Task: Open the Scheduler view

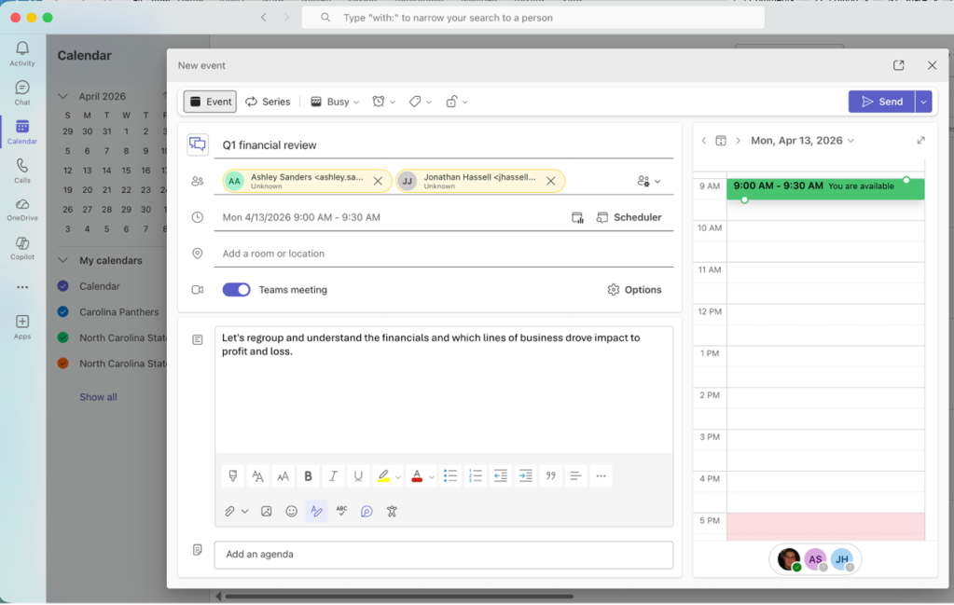Action: [630, 217]
